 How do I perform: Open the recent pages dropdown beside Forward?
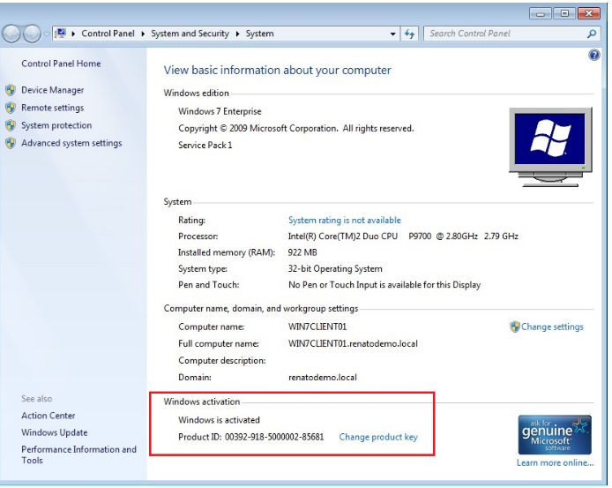(47, 34)
